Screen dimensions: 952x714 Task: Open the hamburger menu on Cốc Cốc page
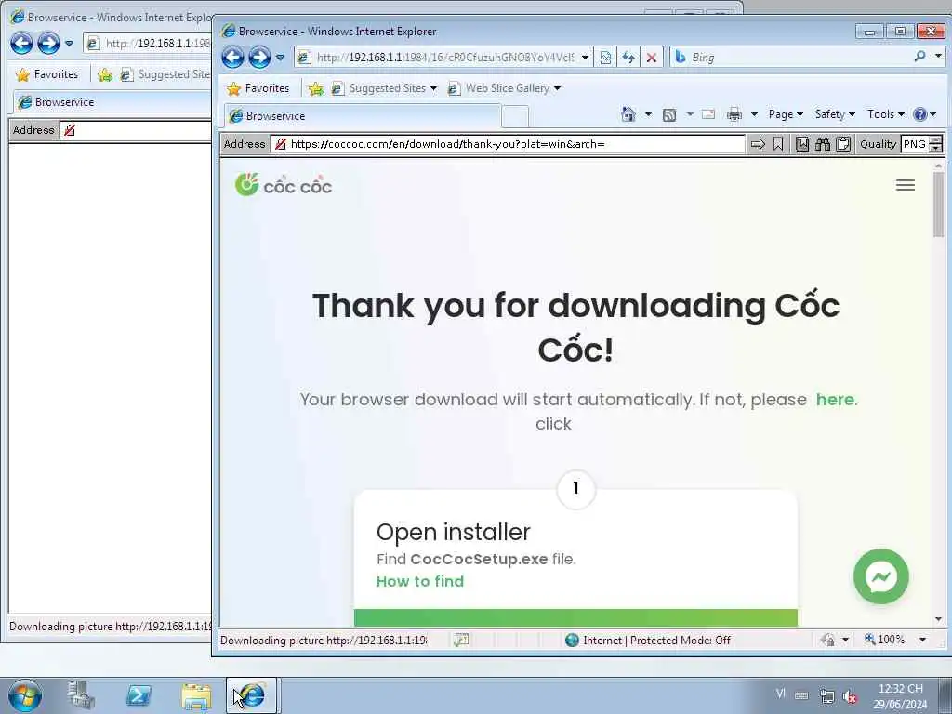pyautogui.click(x=906, y=185)
